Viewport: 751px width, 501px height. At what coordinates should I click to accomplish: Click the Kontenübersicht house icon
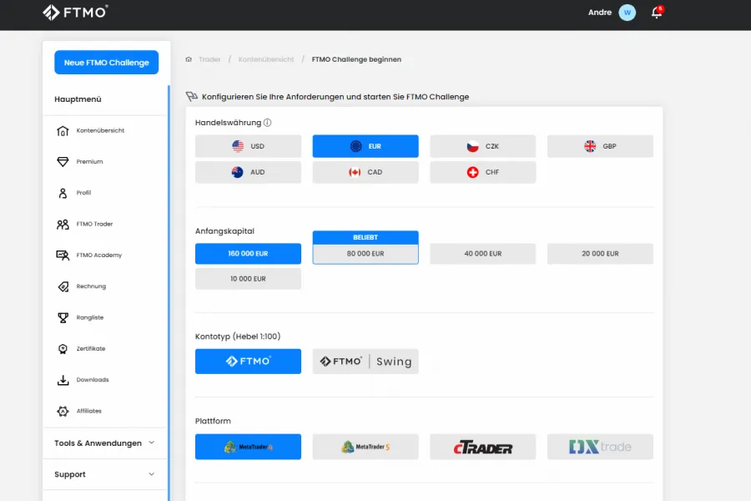(x=63, y=131)
